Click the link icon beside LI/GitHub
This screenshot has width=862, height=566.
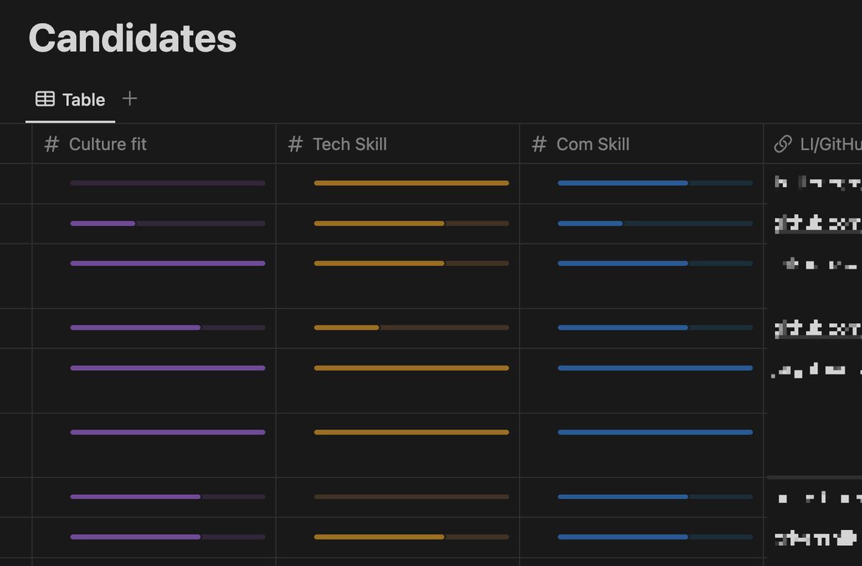click(x=782, y=144)
